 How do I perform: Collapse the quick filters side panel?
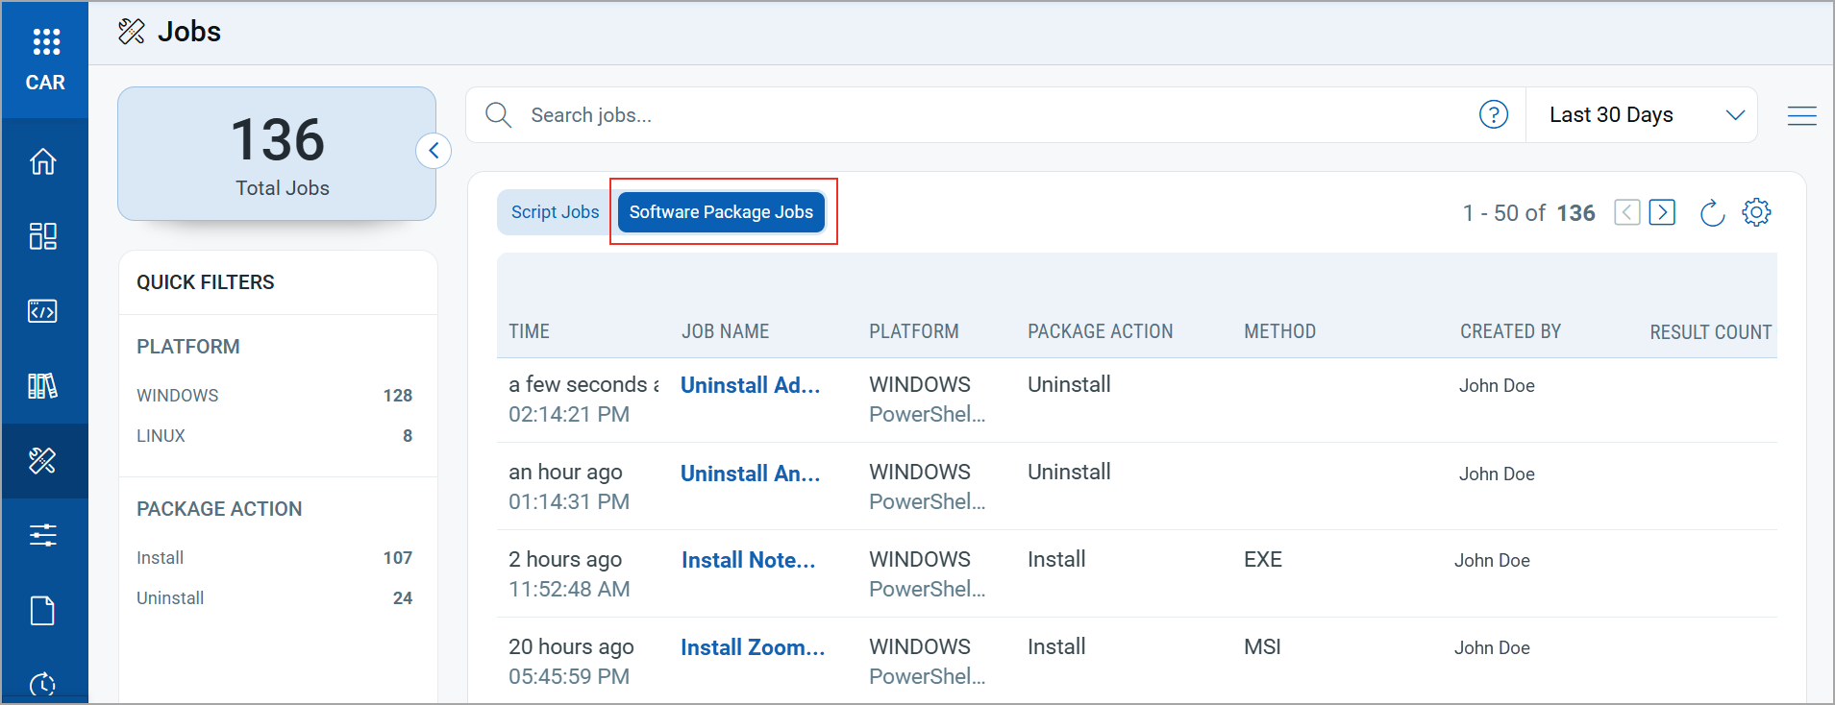(x=434, y=151)
